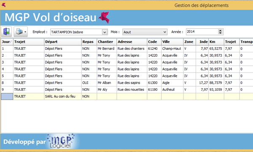
Task: Click 'NON' repas cell in the day 9 row
Action: point(89,90)
